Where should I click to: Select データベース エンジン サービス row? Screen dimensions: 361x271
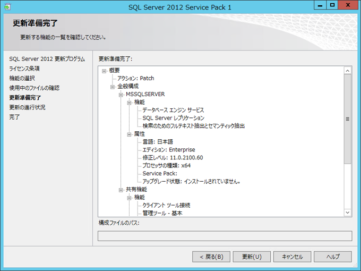[x=173, y=110]
